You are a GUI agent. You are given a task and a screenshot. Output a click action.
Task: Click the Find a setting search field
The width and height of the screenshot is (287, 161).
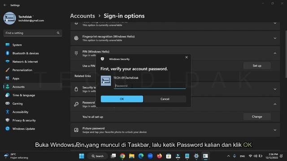(x=33, y=33)
